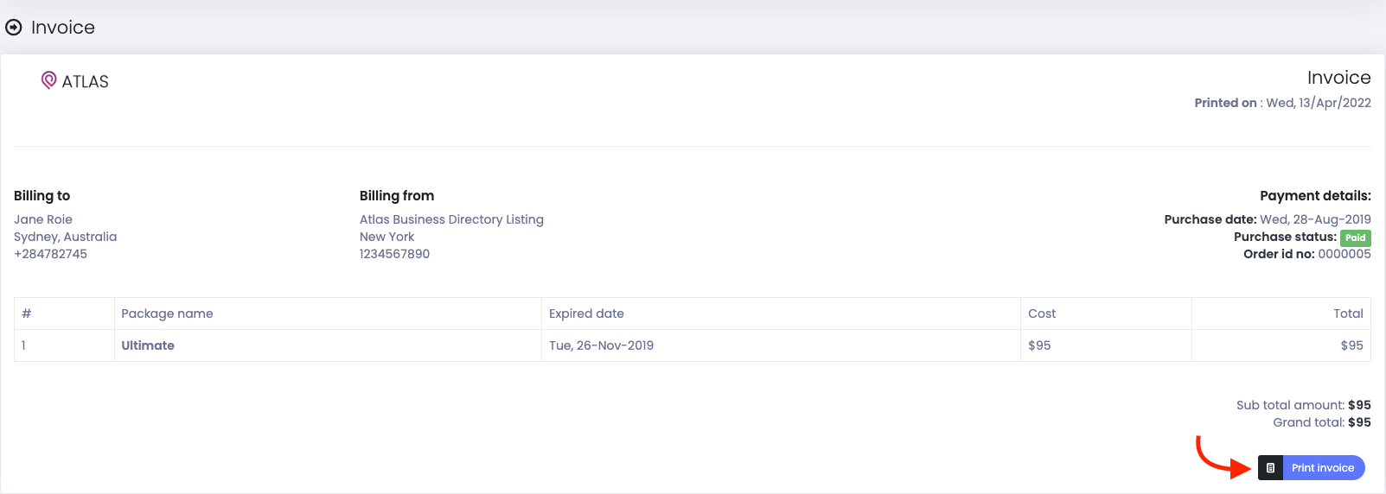1386x494 pixels.
Task: Click the Print invoice button
Action: [x=1312, y=468]
